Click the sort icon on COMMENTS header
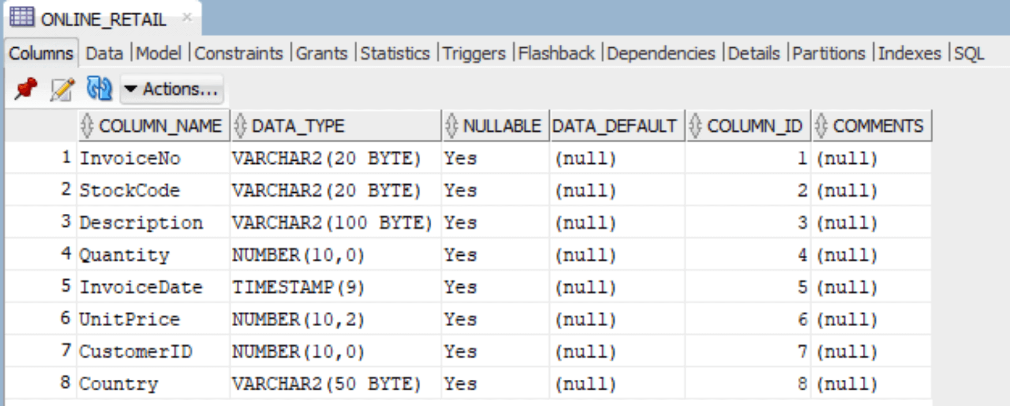The image size is (1010, 406). 821,126
